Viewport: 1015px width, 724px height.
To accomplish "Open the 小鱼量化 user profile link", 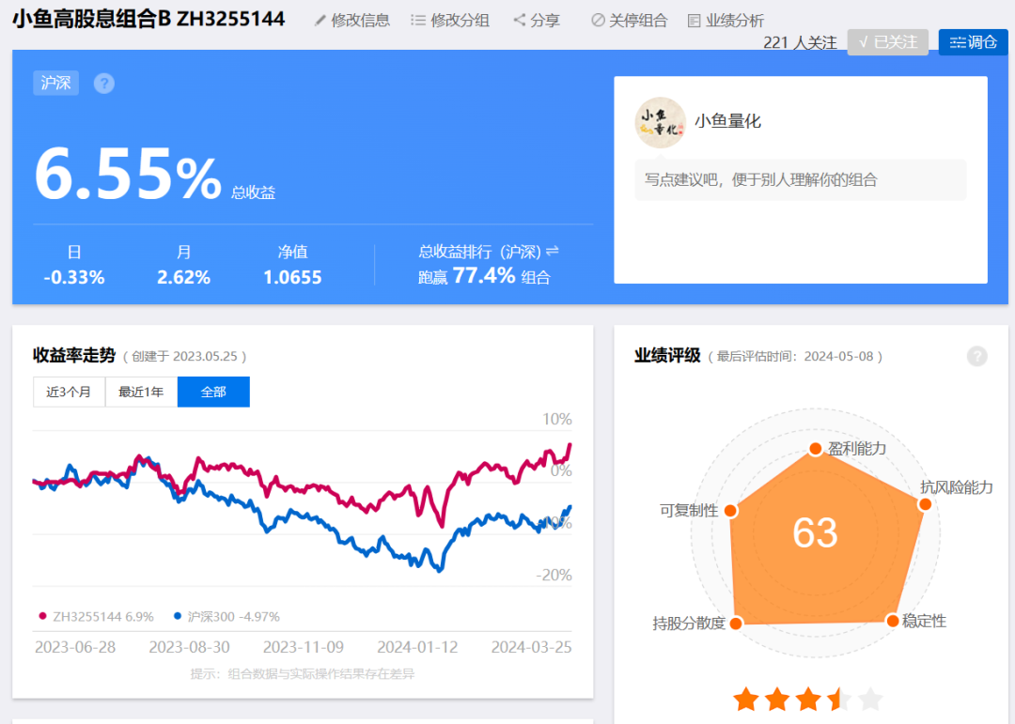I will pos(727,121).
